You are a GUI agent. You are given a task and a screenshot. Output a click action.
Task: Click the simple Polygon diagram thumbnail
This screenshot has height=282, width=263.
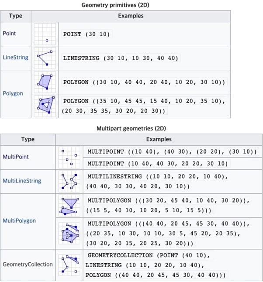point(45,82)
